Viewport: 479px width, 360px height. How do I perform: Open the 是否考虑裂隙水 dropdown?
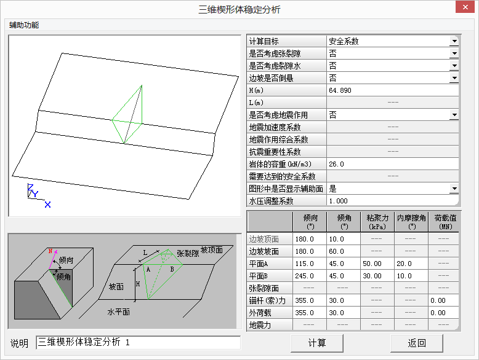pyautogui.click(x=454, y=66)
